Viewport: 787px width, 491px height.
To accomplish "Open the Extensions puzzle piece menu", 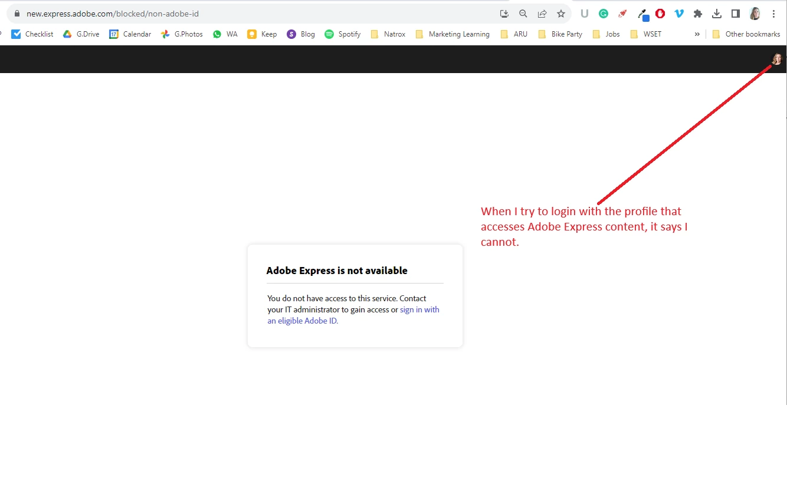I will pyautogui.click(x=698, y=14).
